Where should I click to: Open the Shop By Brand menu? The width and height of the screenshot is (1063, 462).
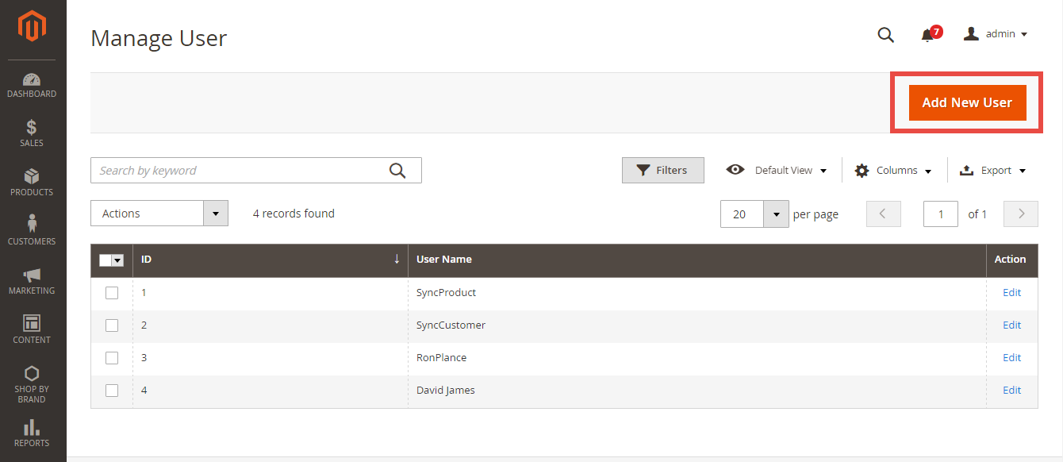[32, 383]
